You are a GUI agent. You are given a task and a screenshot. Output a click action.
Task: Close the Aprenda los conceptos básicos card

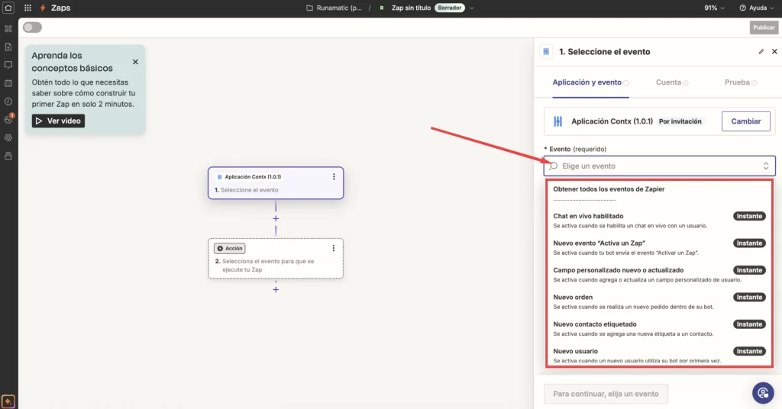click(136, 62)
